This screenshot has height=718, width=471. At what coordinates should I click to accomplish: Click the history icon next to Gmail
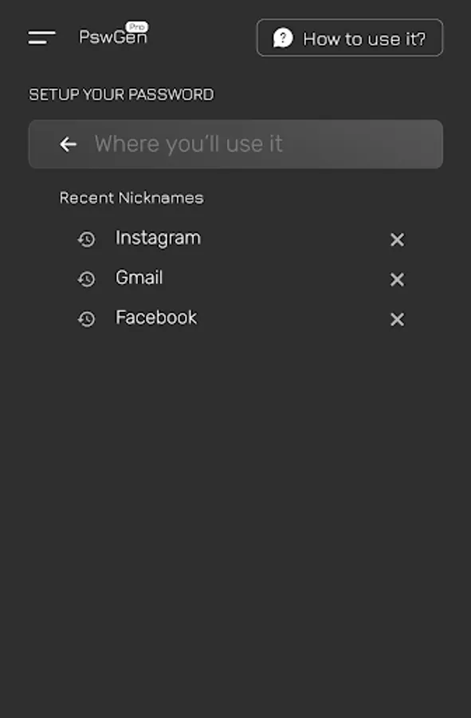click(x=87, y=279)
